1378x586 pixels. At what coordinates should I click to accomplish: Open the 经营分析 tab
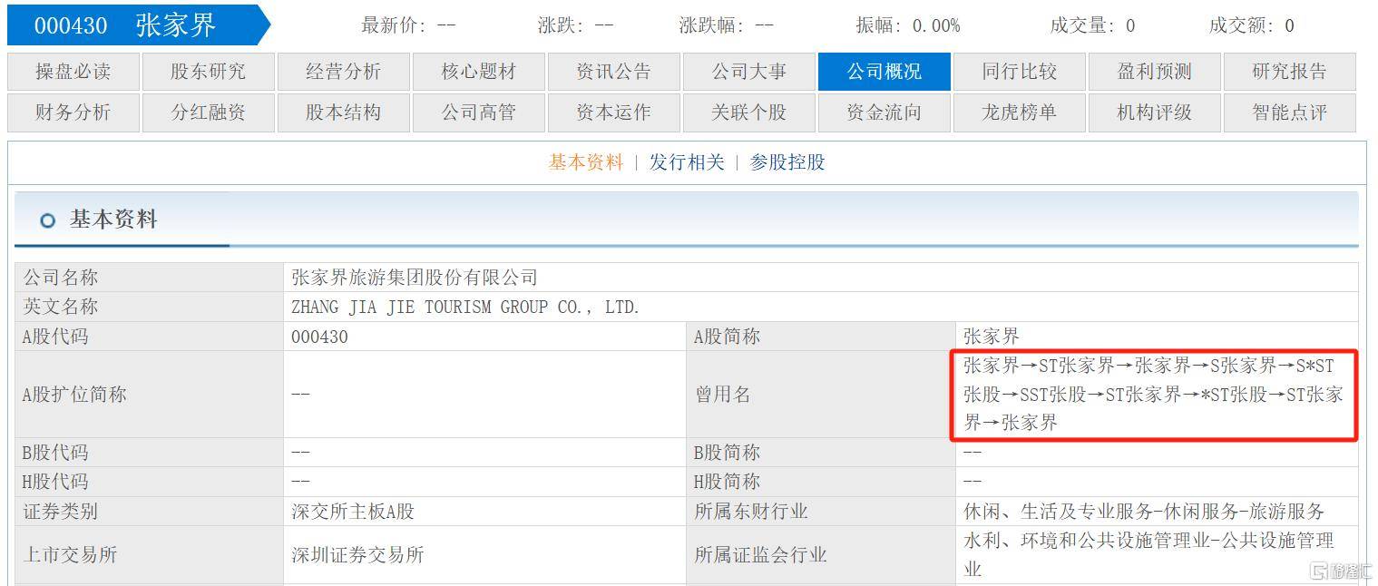(x=344, y=72)
